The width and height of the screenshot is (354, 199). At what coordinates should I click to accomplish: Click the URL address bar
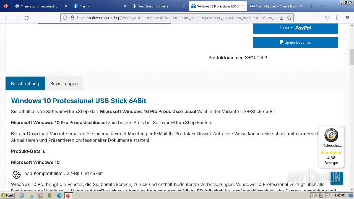click(x=177, y=18)
